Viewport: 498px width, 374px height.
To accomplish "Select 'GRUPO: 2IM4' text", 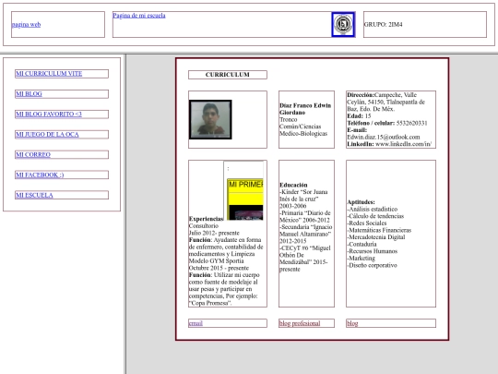I will tap(383, 25).
